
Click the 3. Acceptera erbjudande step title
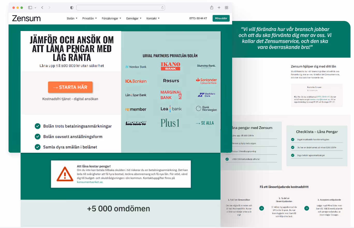tap(329, 200)
